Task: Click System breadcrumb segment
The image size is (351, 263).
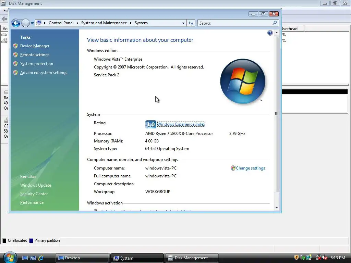Action: 141,23
